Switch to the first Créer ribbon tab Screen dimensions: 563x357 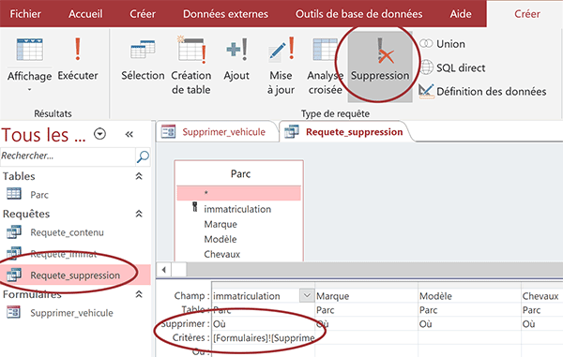(143, 14)
